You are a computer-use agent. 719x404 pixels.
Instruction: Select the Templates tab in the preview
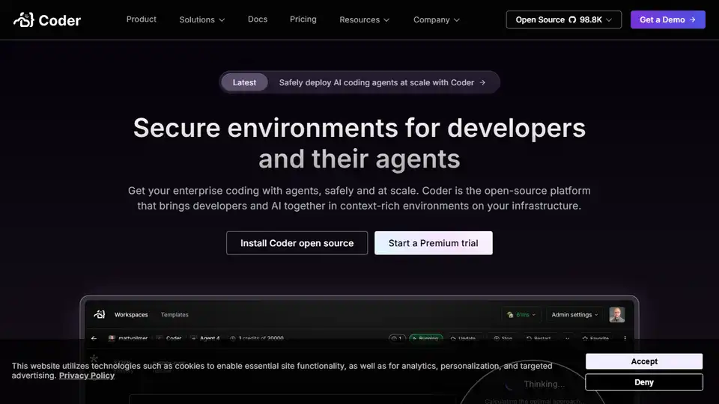click(x=175, y=315)
